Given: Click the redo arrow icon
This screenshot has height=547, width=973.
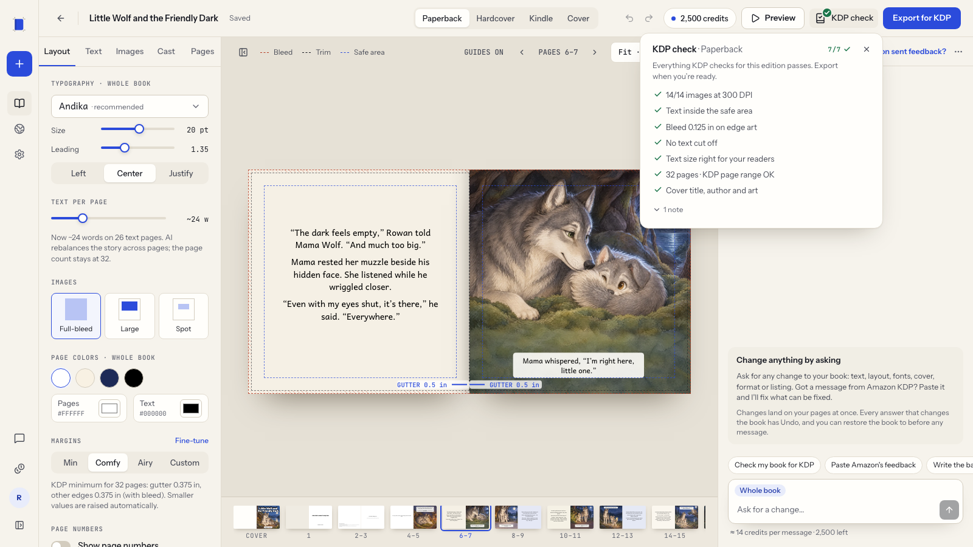Looking at the screenshot, I should coord(649,18).
